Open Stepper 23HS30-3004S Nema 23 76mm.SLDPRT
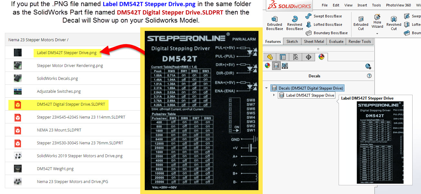Viewport: 421px width, 194px height. (x=80, y=143)
